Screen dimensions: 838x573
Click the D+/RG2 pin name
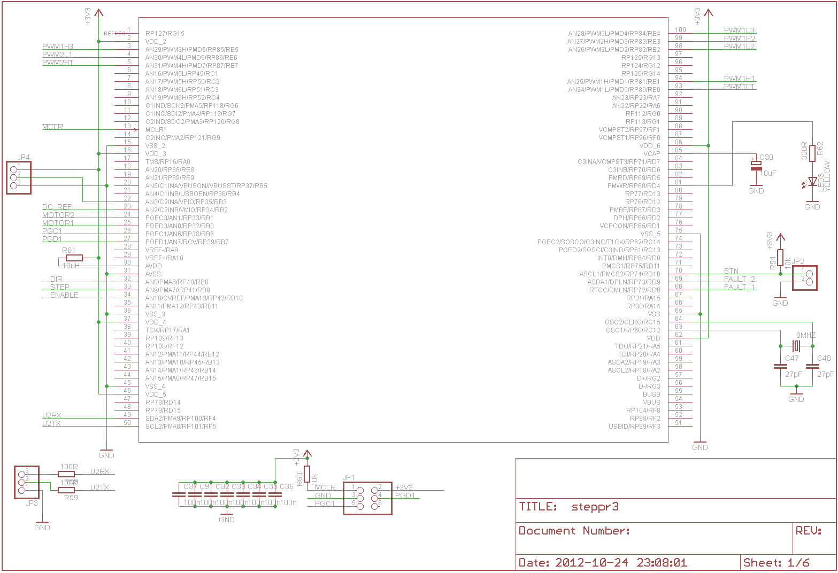pyautogui.click(x=649, y=378)
